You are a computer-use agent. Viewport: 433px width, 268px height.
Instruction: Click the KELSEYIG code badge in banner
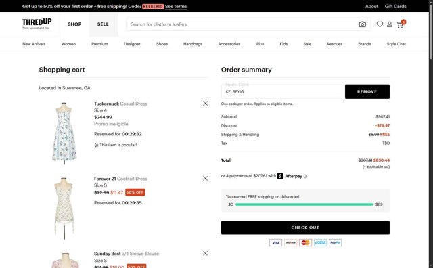point(153,6)
